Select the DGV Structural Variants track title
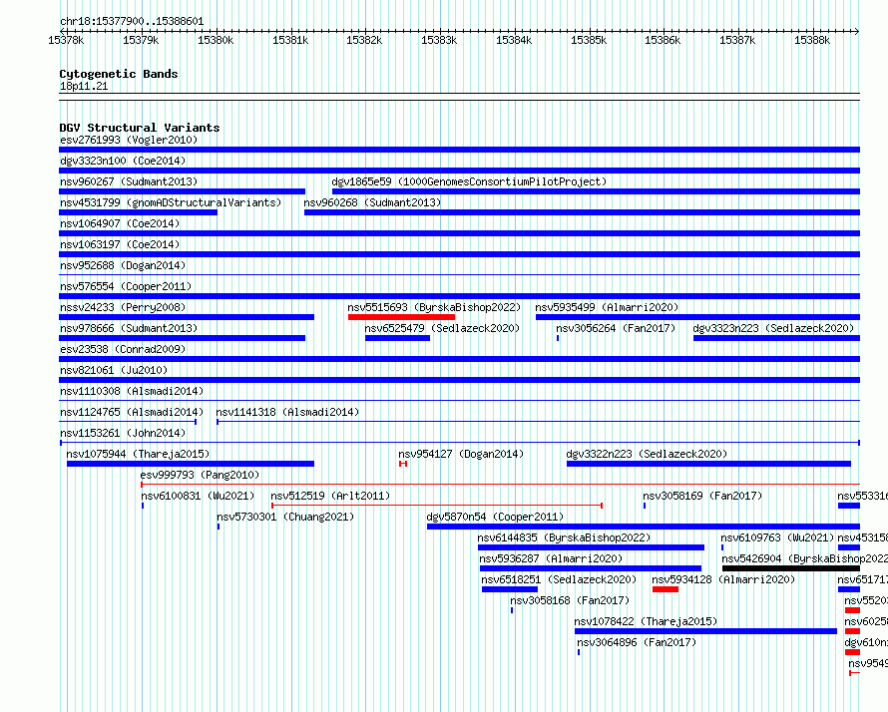Image resolution: width=888 pixels, height=712 pixels. [x=140, y=128]
